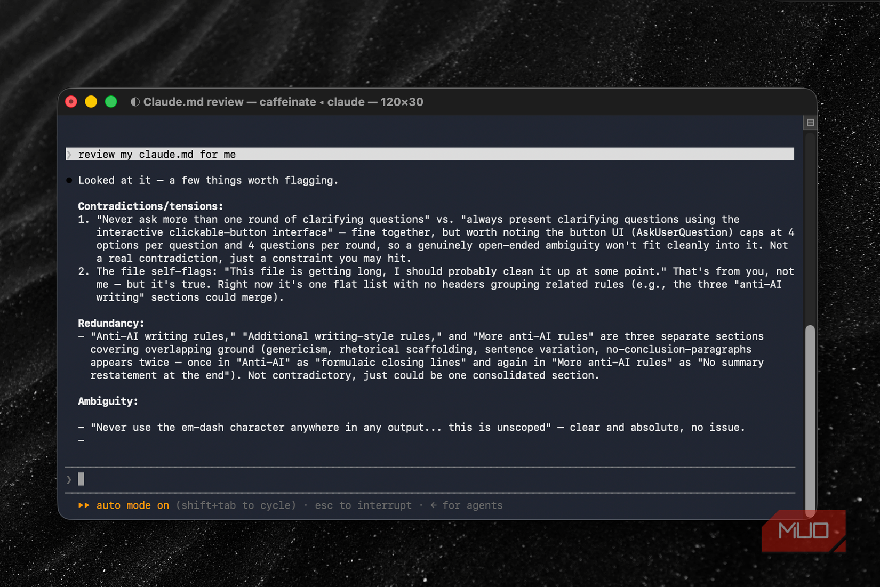Viewport: 880px width, 587px height.
Task: Click the bullet dot before 'Looked at it'
Action: [x=69, y=180]
